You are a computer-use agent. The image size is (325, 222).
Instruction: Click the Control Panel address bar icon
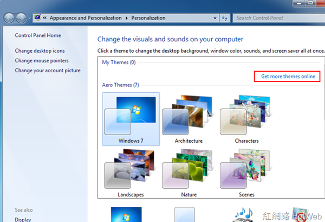coord(37,18)
